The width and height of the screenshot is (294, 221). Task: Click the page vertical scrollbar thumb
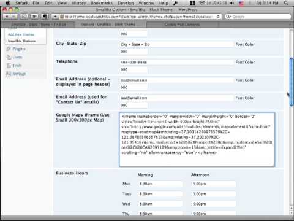click(x=292, y=82)
